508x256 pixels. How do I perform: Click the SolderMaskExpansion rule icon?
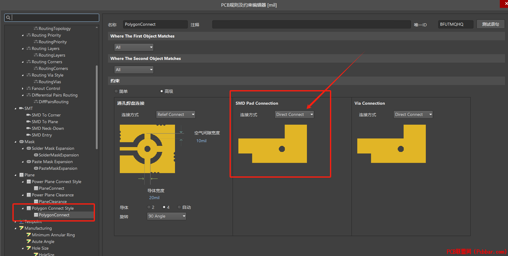[36, 155]
